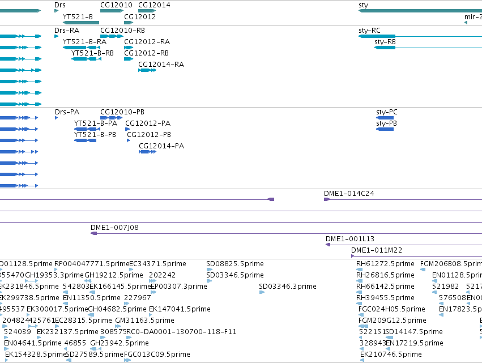Click the GH23942.5prime EST label

click(x=120, y=343)
